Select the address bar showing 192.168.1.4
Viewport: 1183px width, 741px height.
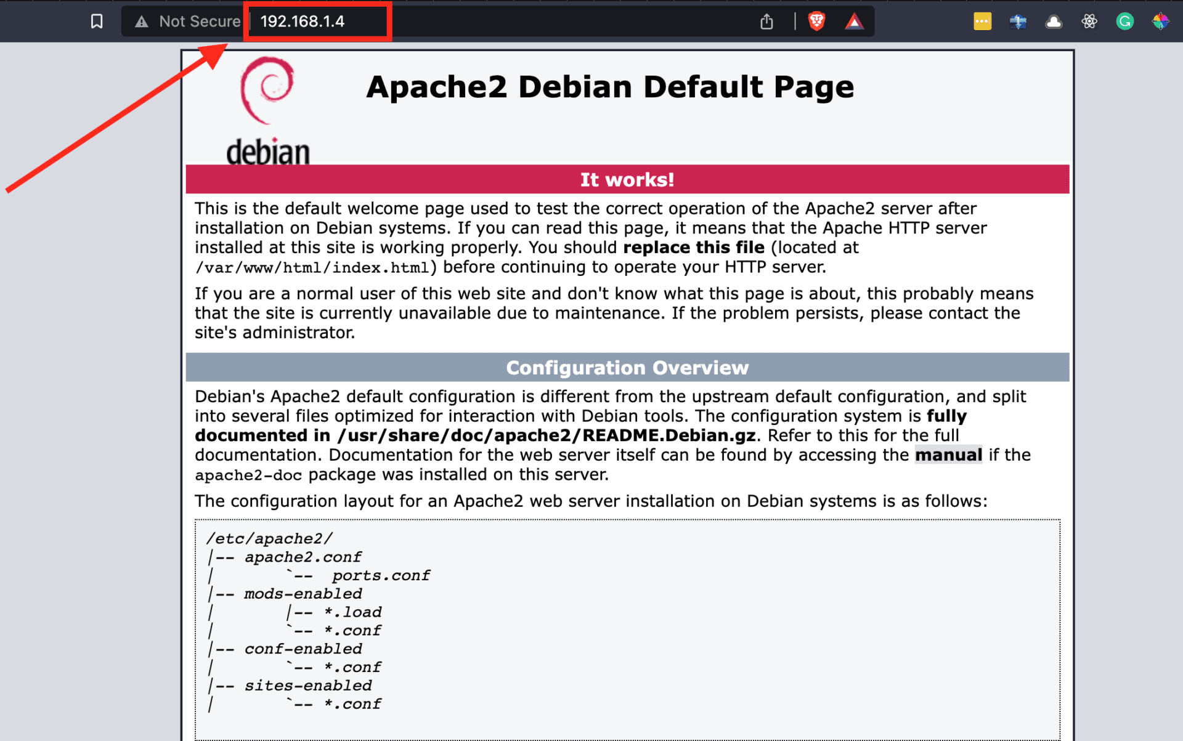317,20
